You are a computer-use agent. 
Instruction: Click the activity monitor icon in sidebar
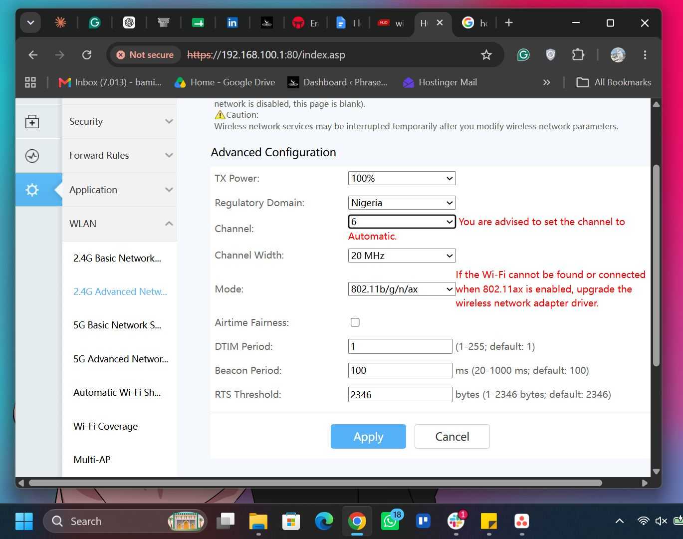coord(32,156)
